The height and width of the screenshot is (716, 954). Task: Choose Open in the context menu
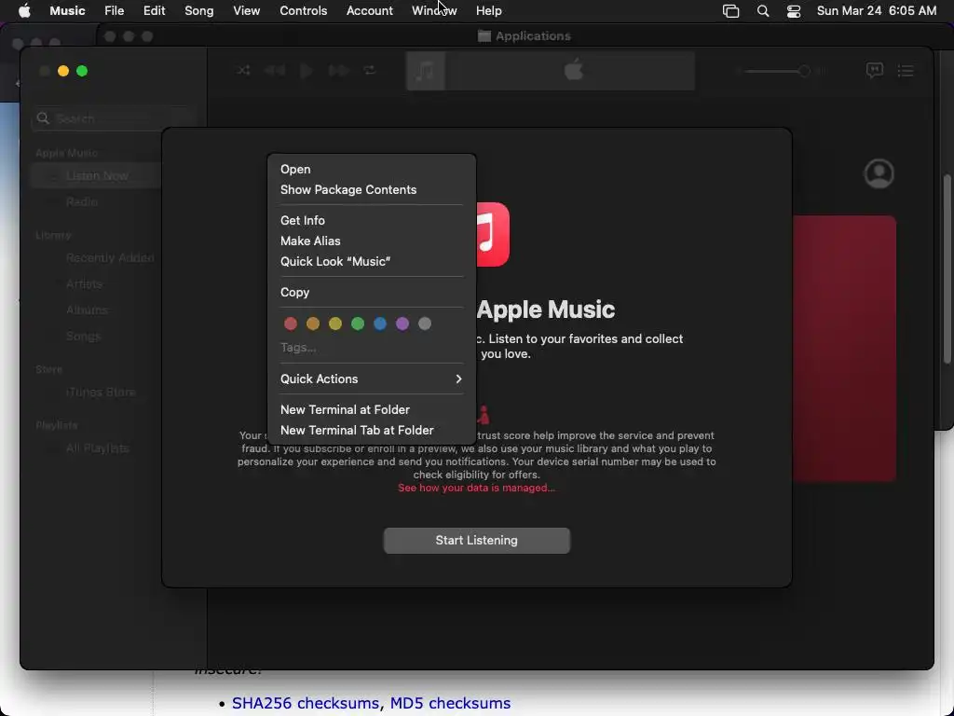tap(371, 170)
